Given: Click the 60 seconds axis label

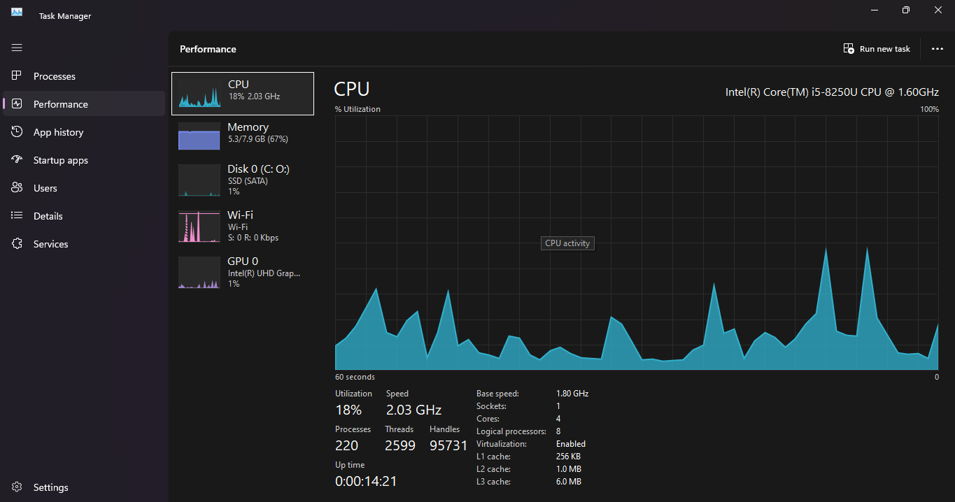Looking at the screenshot, I should (x=355, y=377).
